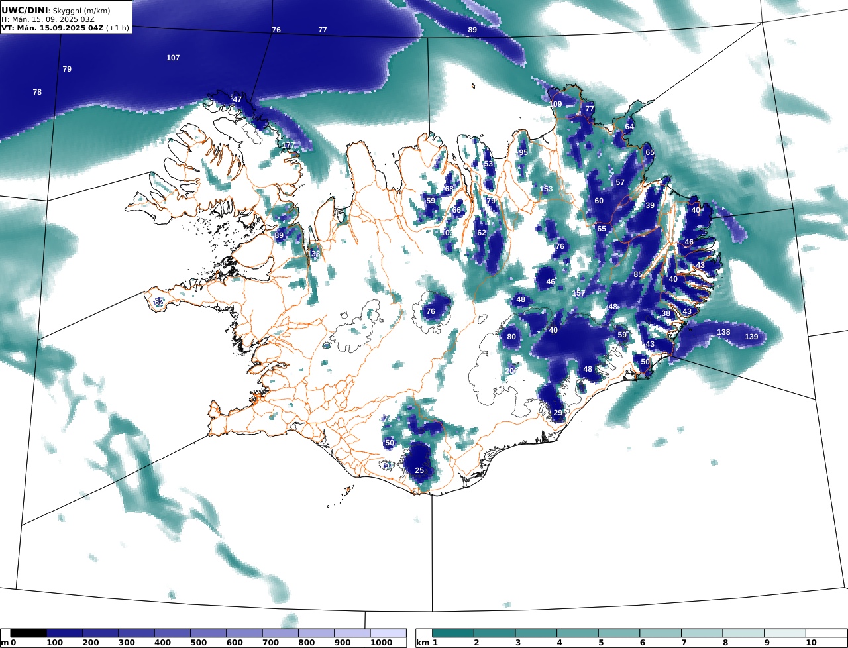Select the 3–4 km legend swatch
Image resolution: width=848 pixels, height=648 pixels.
[x=536, y=633]
